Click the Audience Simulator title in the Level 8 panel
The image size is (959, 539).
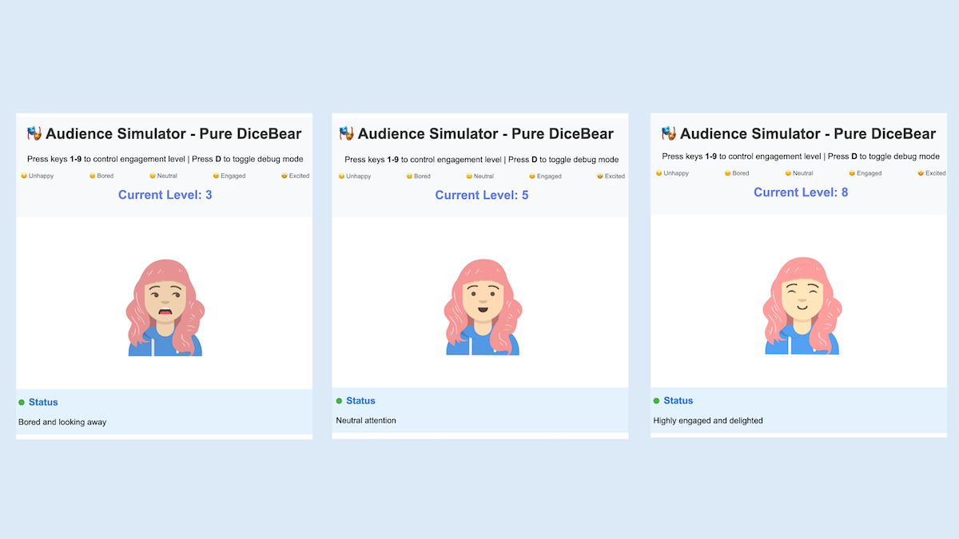click(807, 133)
